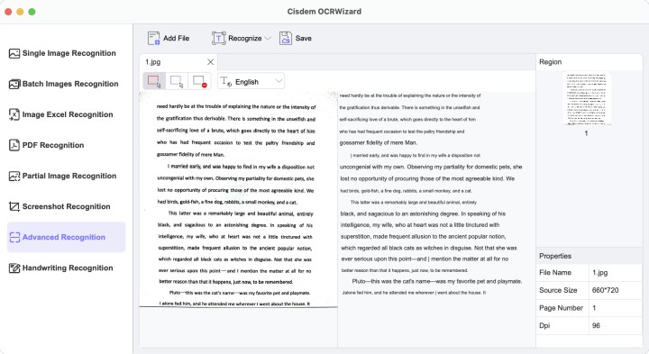Activate the delete region tool
This screenshot has height=354, width=649.
199,81
